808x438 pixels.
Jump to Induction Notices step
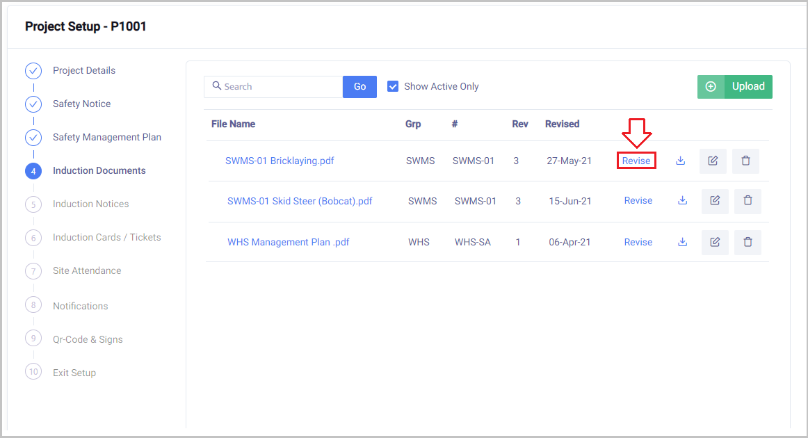pyautogui.click(x=90, y=204)
